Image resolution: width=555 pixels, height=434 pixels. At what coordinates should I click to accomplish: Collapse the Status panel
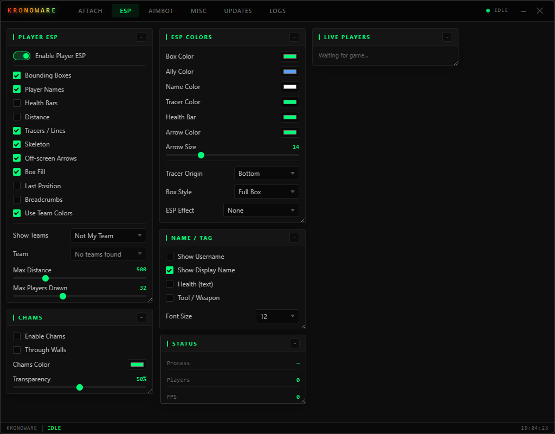[x=295, y=343]
